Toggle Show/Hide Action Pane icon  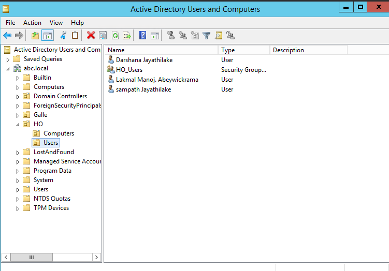[x=155, y=36]
